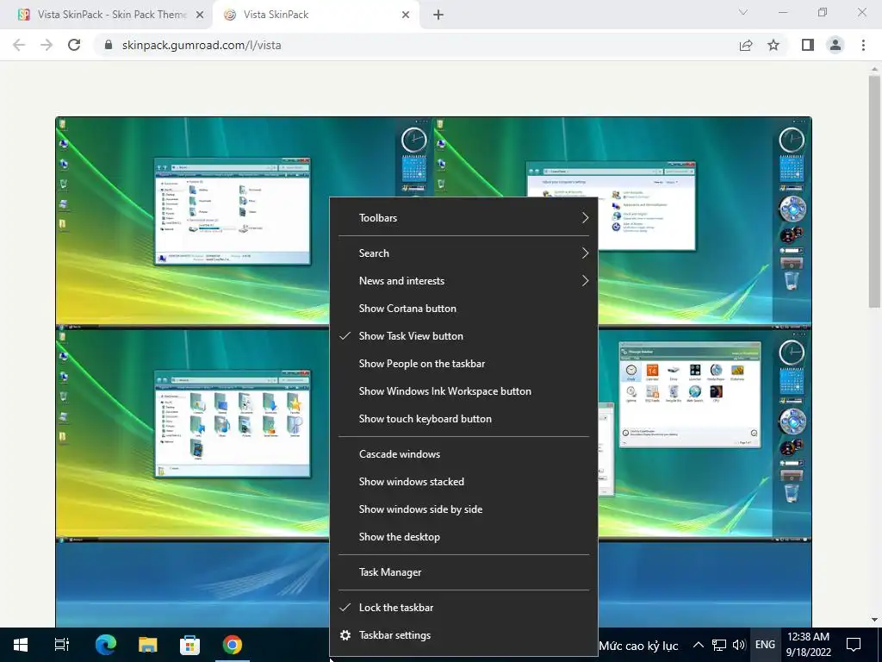Click the top-left Vista desktop preview
Screen dimensions: 882x662
tap(192, 221)
